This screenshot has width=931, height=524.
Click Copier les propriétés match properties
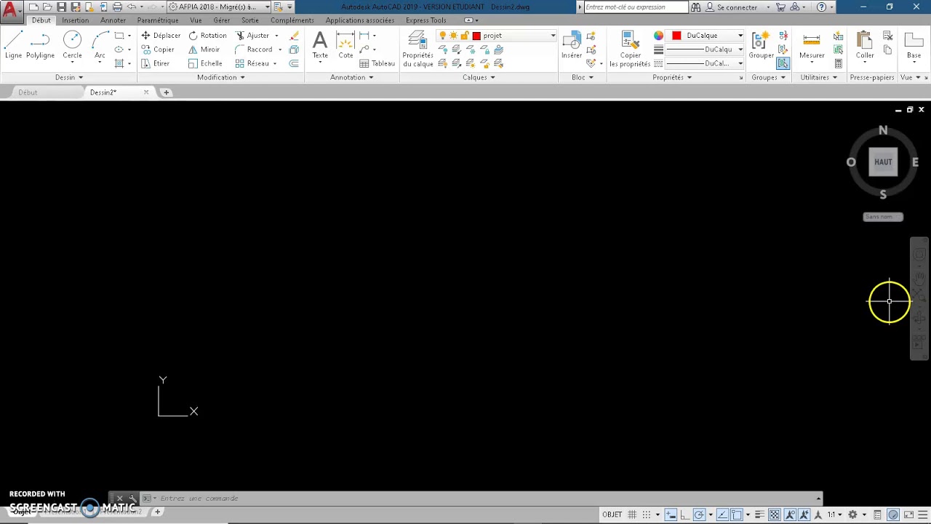(x=630, y=49)
